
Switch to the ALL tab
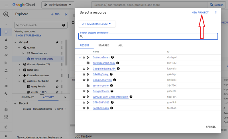(120, 45)
